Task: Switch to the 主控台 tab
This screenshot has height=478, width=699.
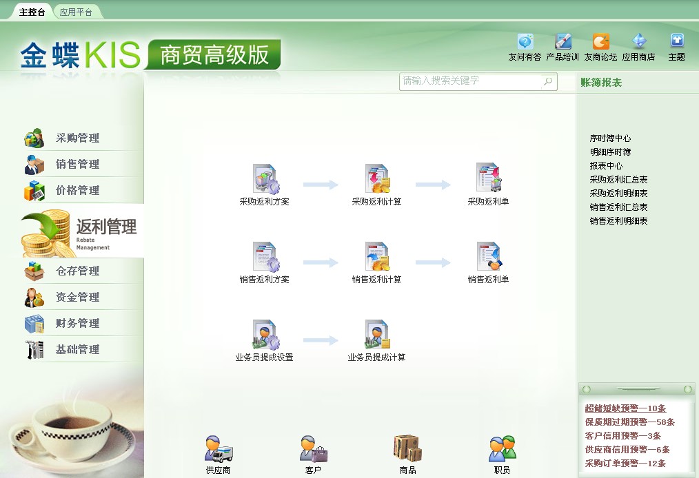Action: [x=32, y=12]
